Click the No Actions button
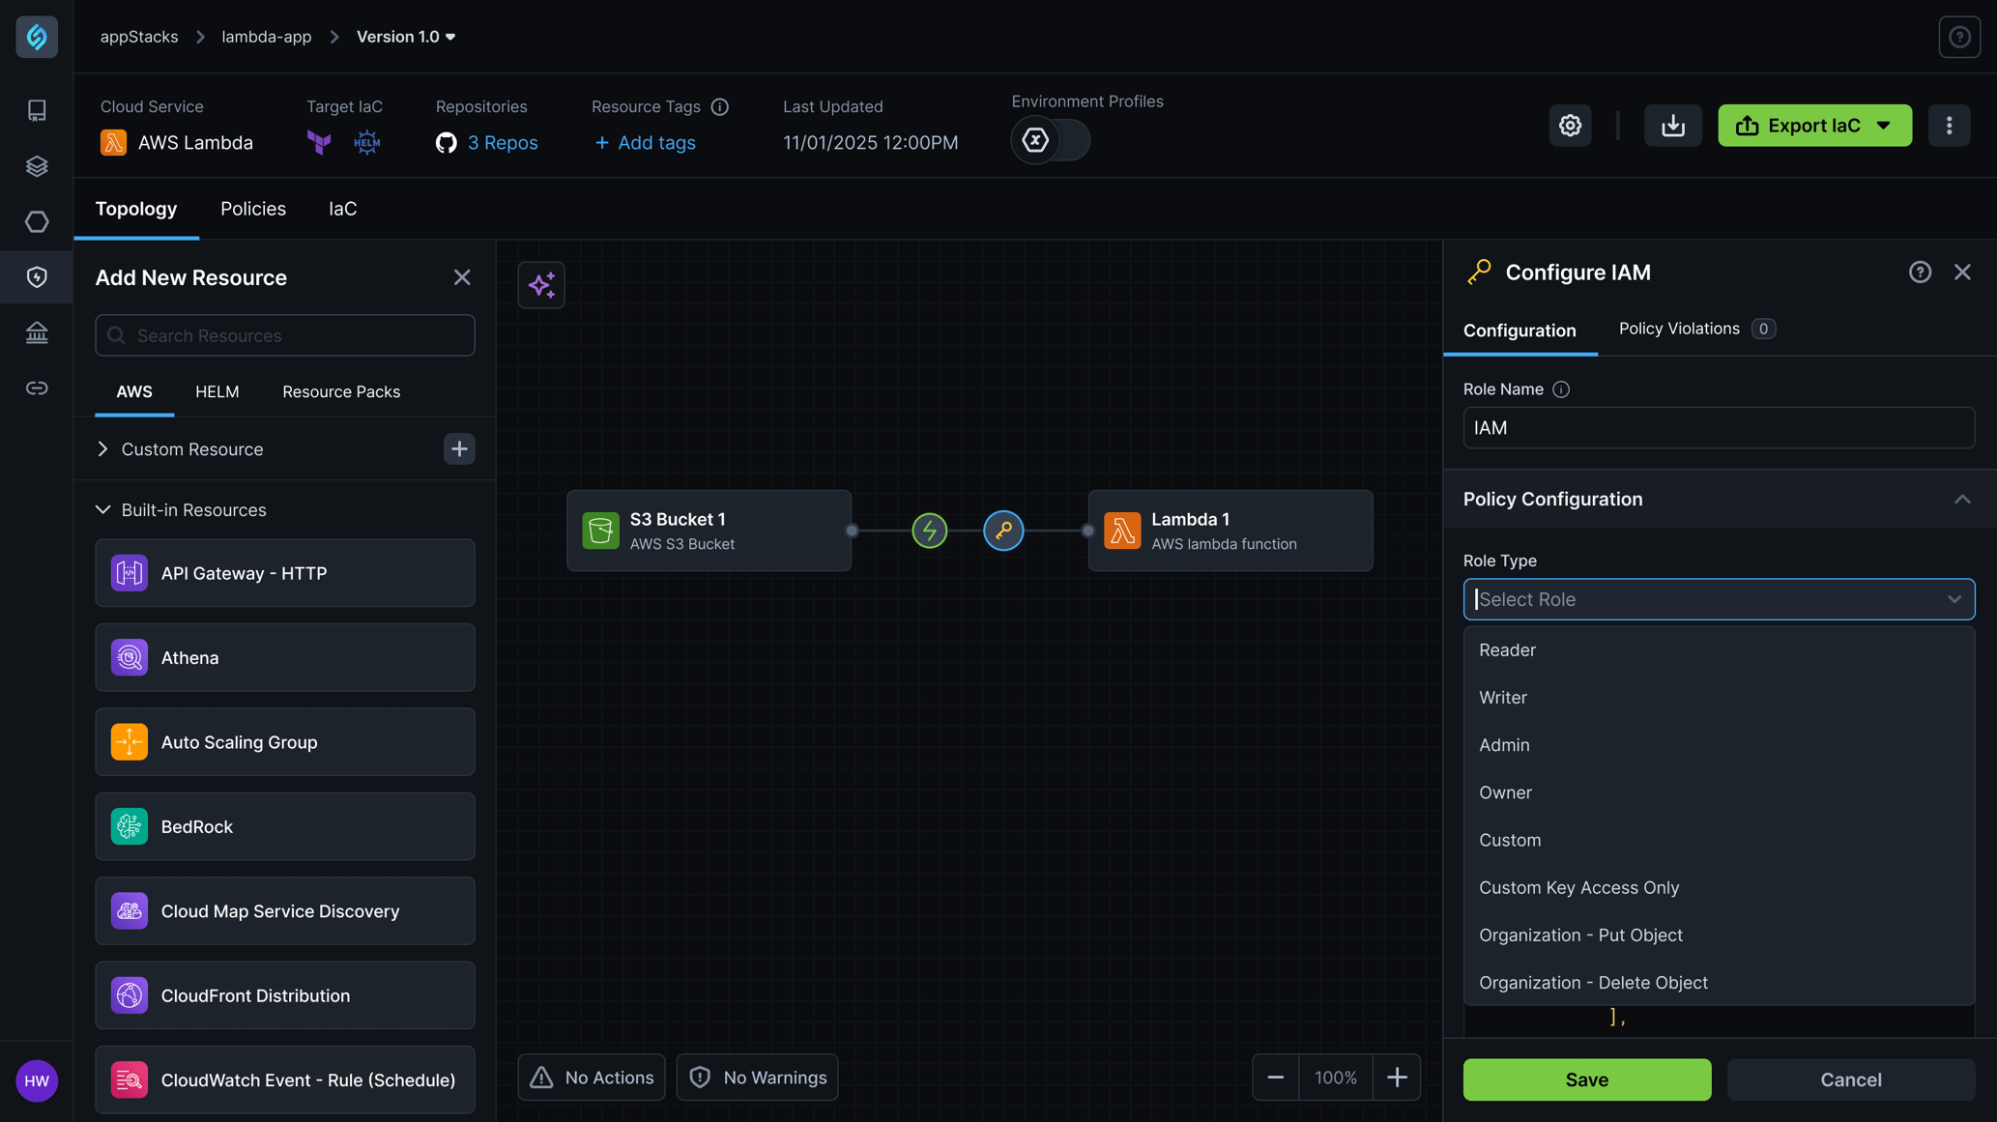The width and height of the screenshot is (1997, 1122). pyautogui.click(x=592, y=1078)
